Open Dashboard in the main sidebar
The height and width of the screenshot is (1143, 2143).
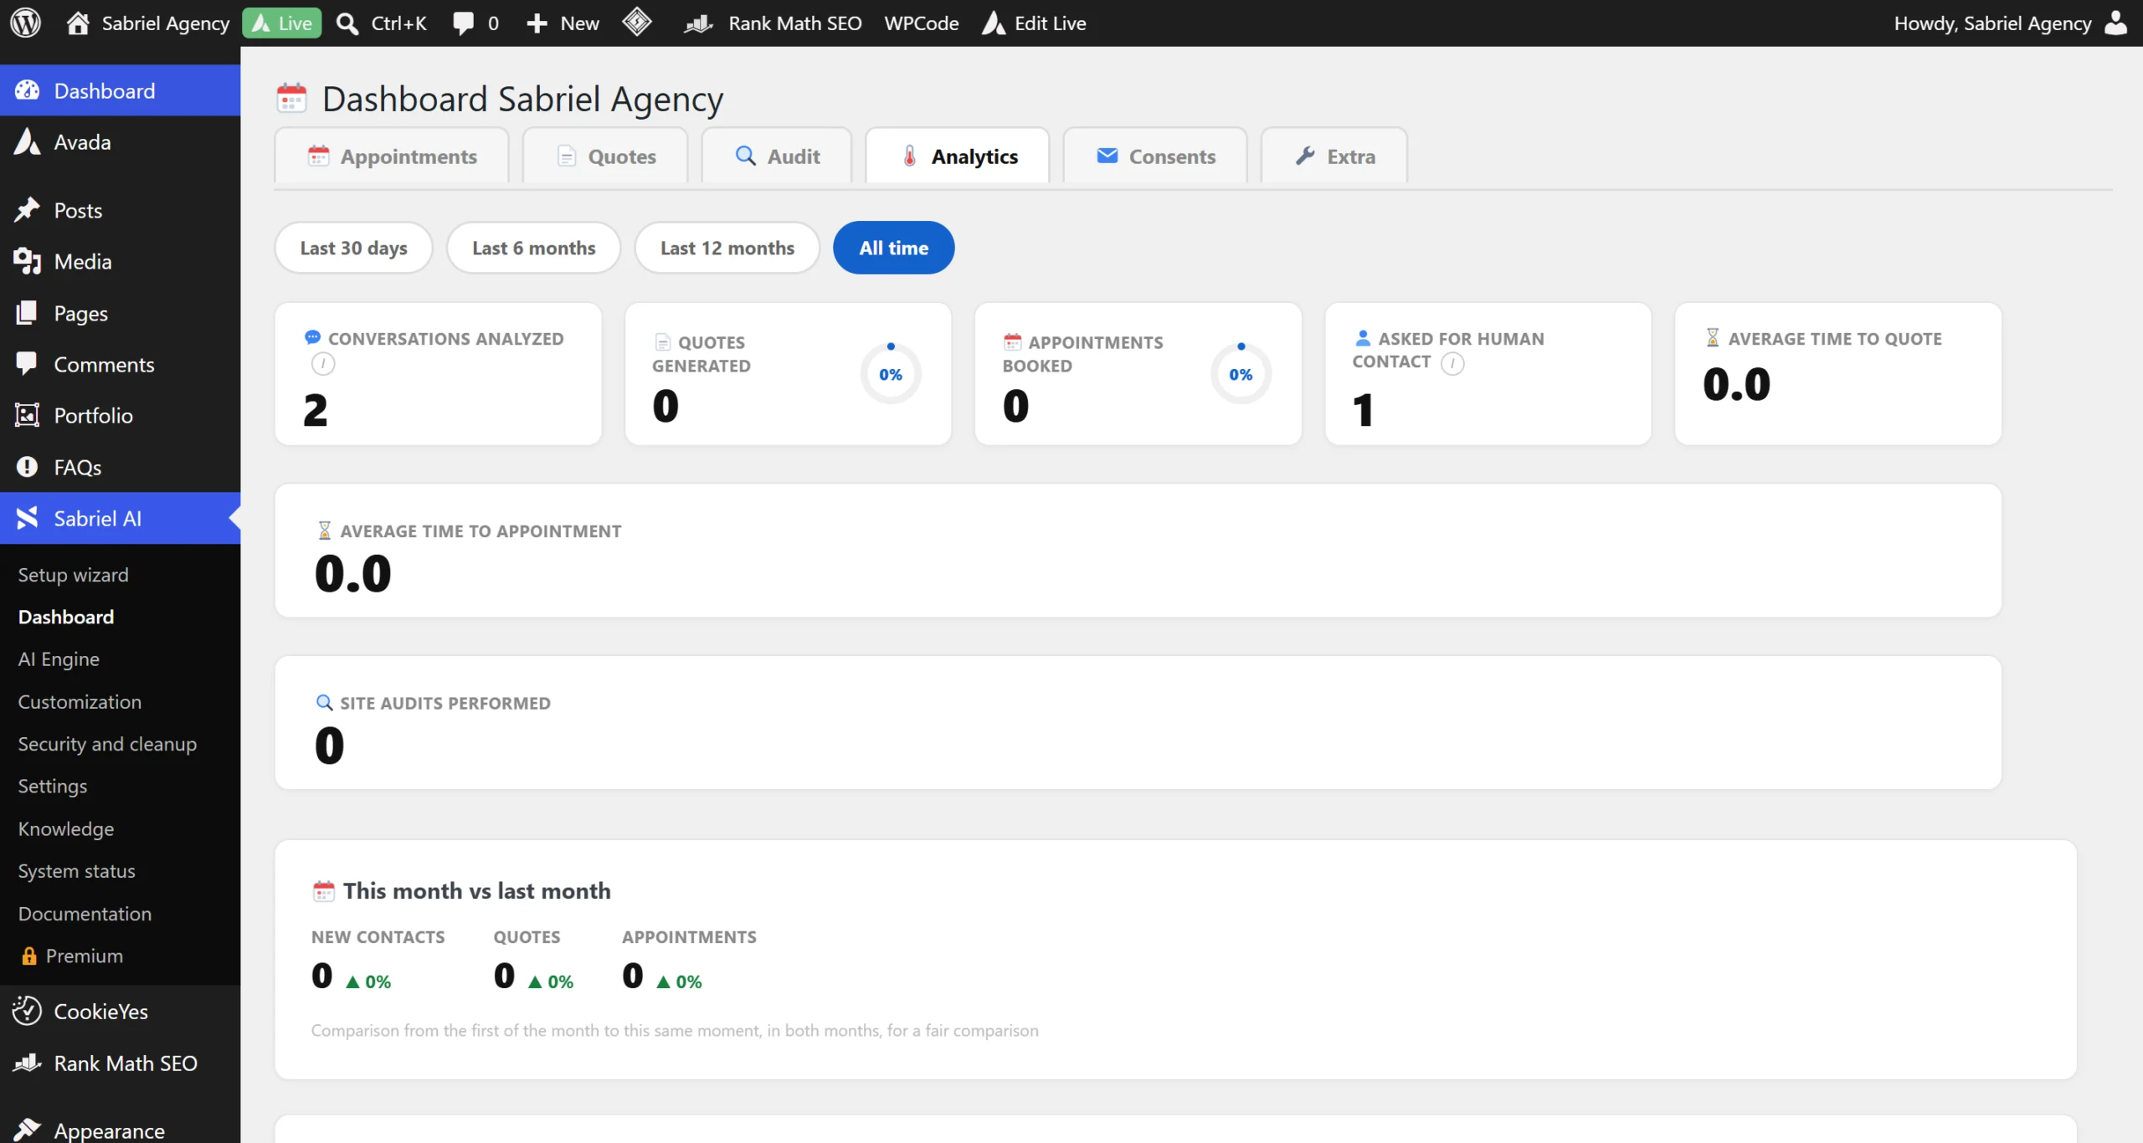pos(120,90)
